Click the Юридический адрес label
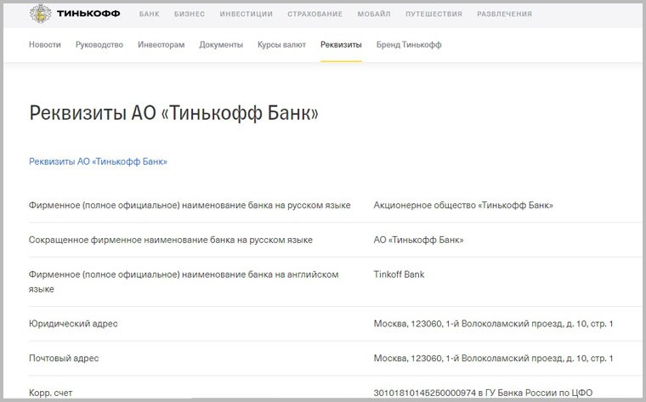 pos(73,324)
